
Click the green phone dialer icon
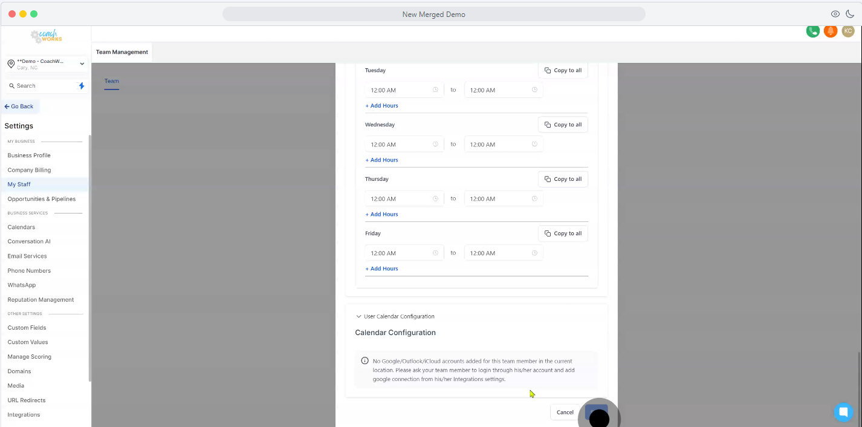pos(812,31)
